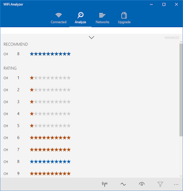This screenshot has width=183, height=191.
Task: Click the CH 9 rating row
Action: coord(37,173)
